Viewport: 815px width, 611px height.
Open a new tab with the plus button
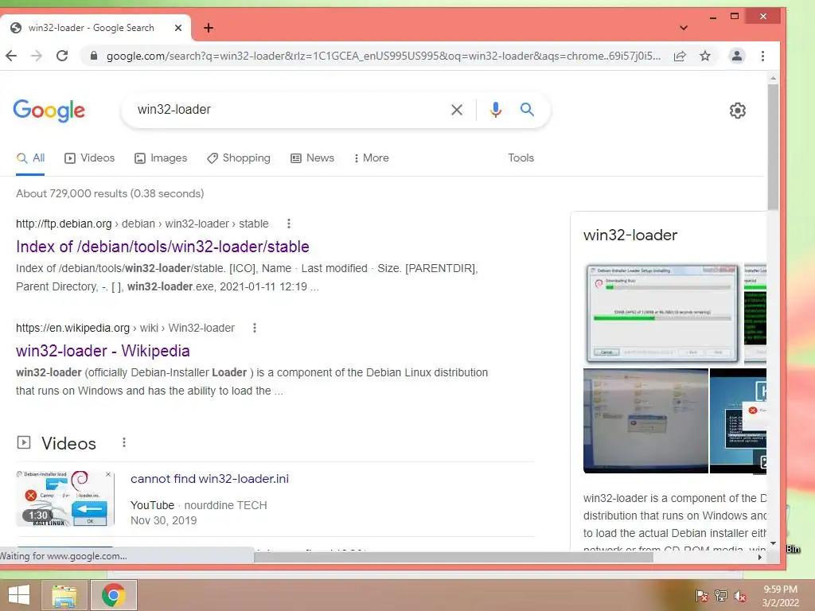click(209, 28)
